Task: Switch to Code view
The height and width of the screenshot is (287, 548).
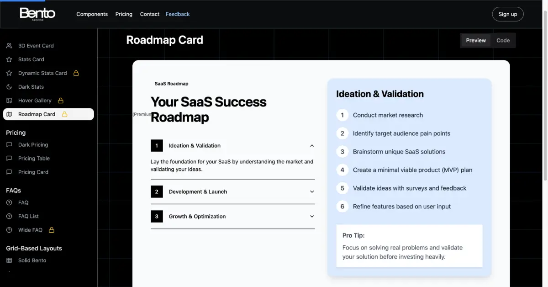Action: coord(503,40)
